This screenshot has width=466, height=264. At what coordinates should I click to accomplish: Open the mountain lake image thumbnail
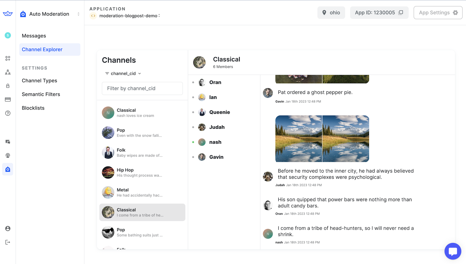point(299,139)
